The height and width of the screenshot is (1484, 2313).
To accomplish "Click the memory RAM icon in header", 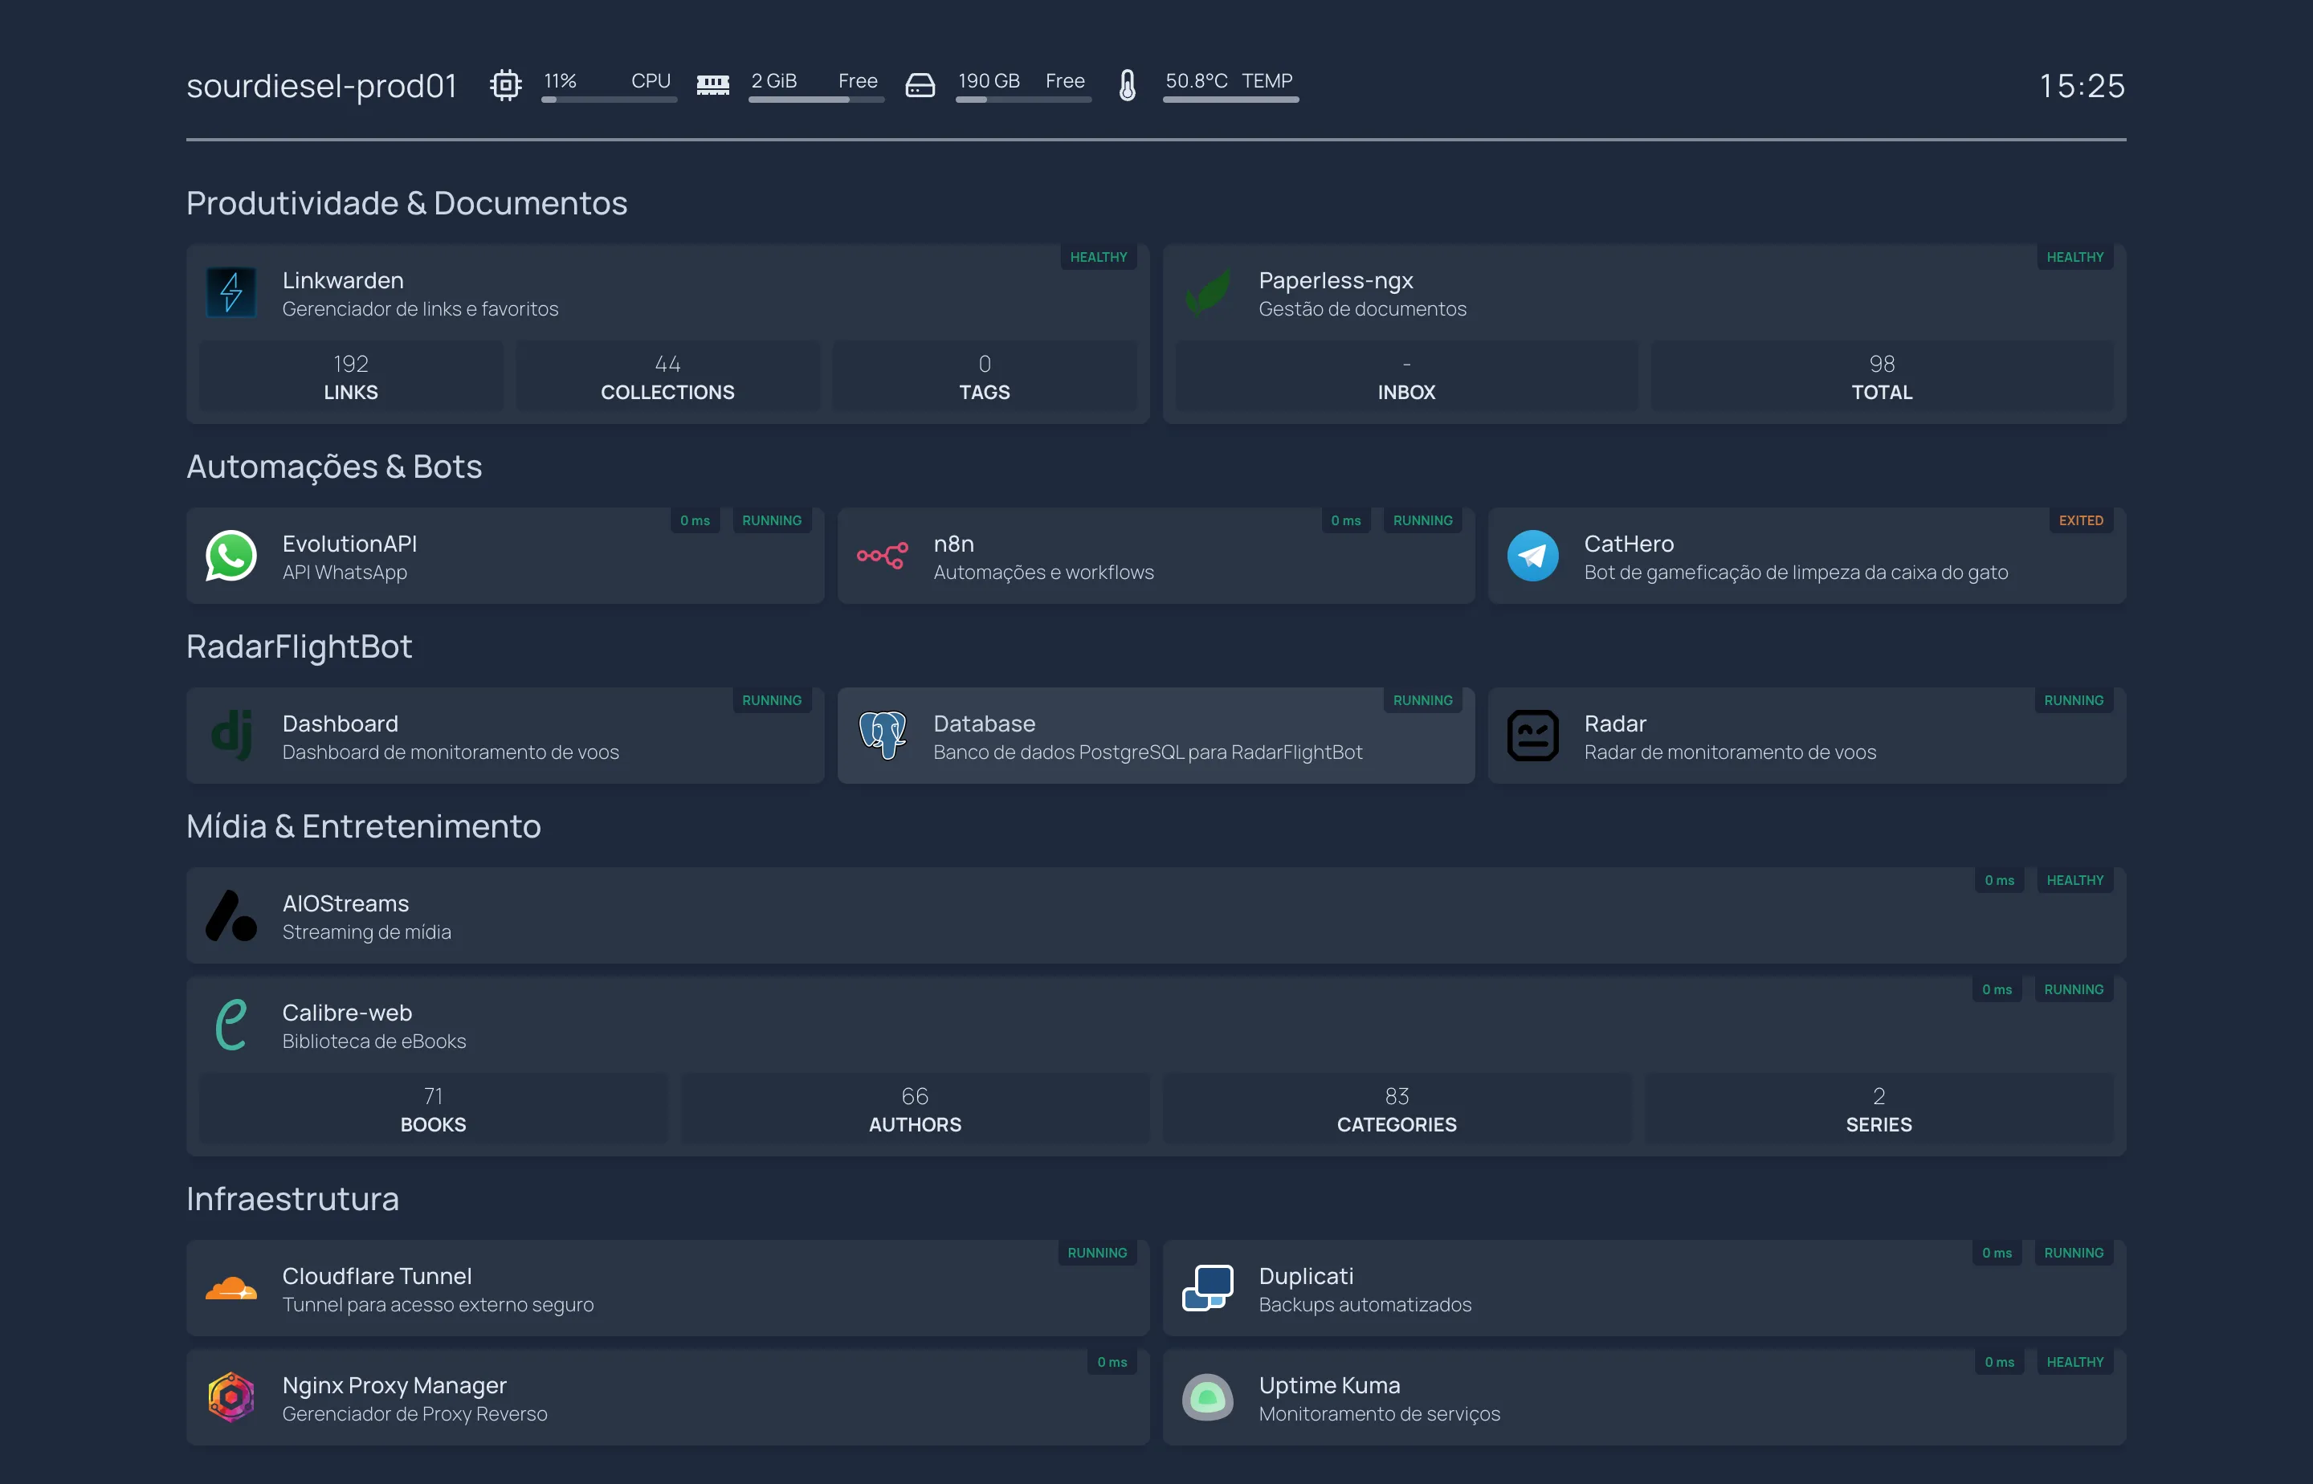I will (x=713, y=86).
